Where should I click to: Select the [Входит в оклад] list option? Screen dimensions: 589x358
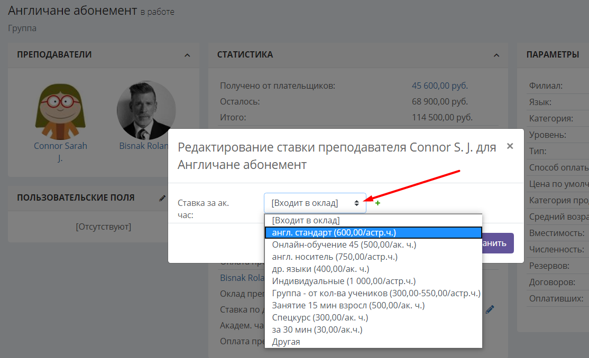373,220
